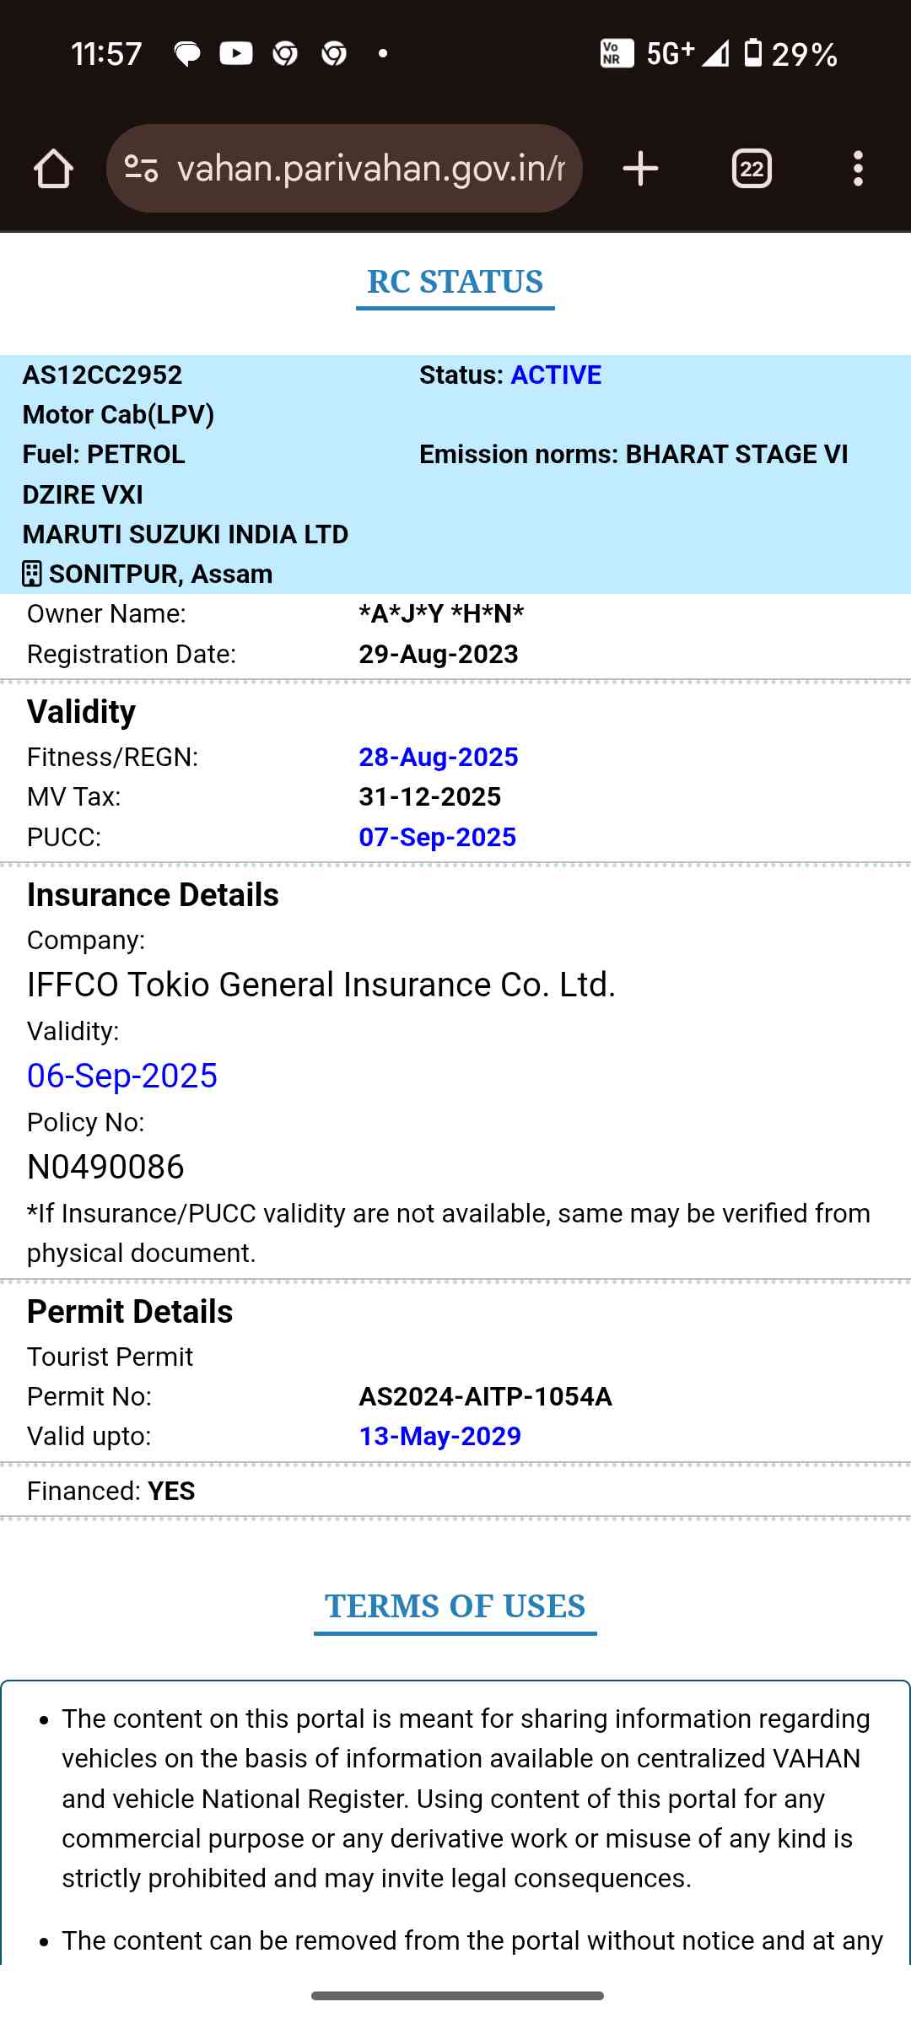Screen dimensions: 911x2018
Task: Tap the RTO building icon beside SONITPUR
Action: pos(31,574)
